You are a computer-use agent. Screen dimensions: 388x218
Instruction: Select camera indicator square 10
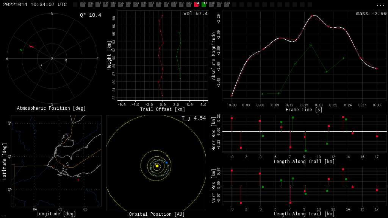coord(151,5)
